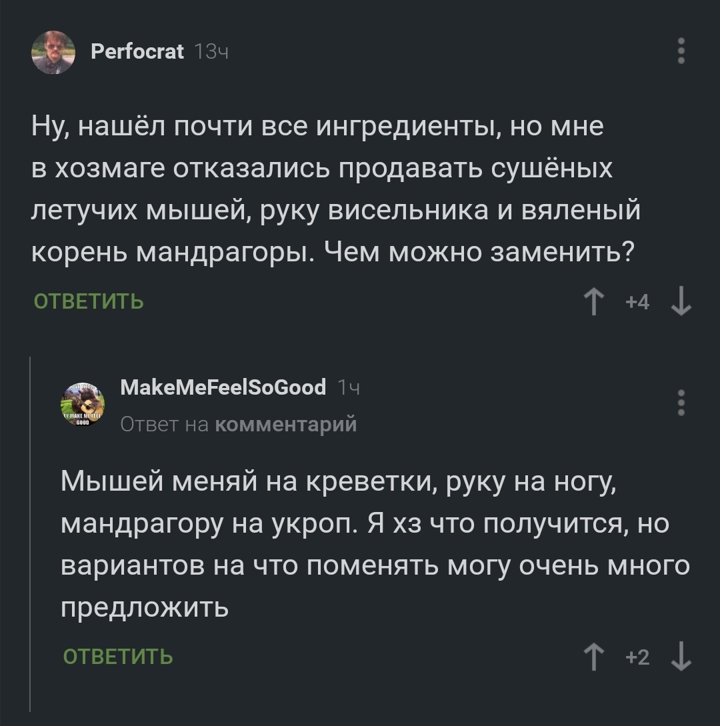720x726 pixels.
Task: Downvote Perfocrat's comment
Action: [681, 302]
